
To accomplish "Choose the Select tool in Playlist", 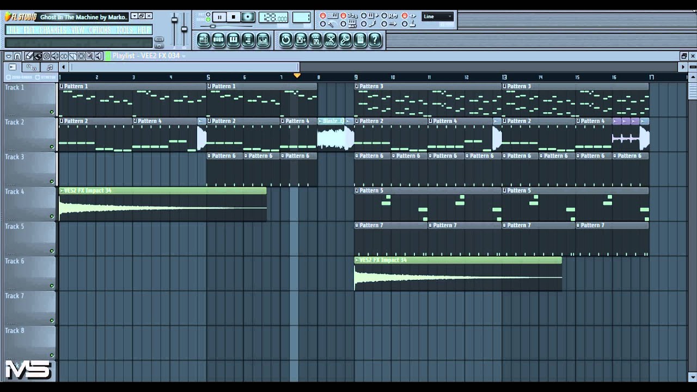I will [81, 56].
